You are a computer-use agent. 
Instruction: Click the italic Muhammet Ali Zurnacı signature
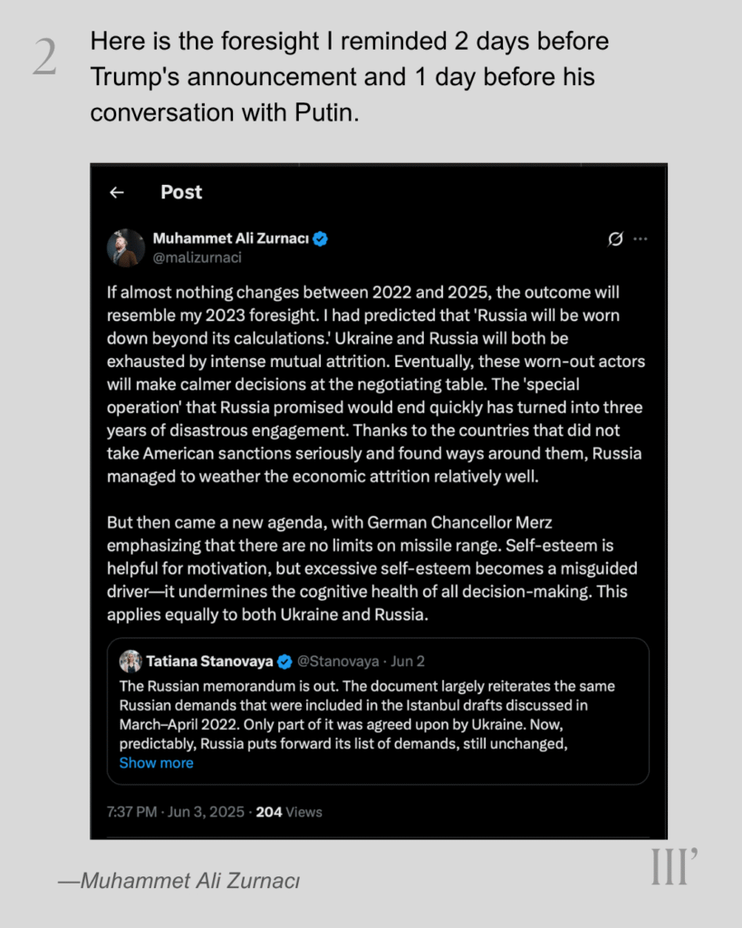(x=178, y=881)
